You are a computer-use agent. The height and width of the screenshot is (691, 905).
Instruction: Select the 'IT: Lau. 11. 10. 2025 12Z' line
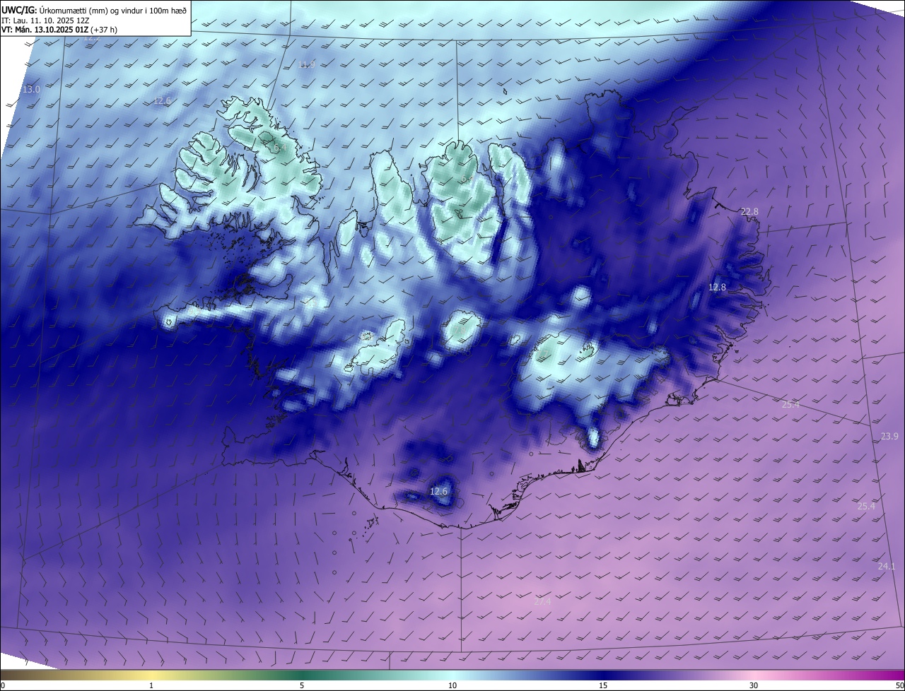click(47, 20)
